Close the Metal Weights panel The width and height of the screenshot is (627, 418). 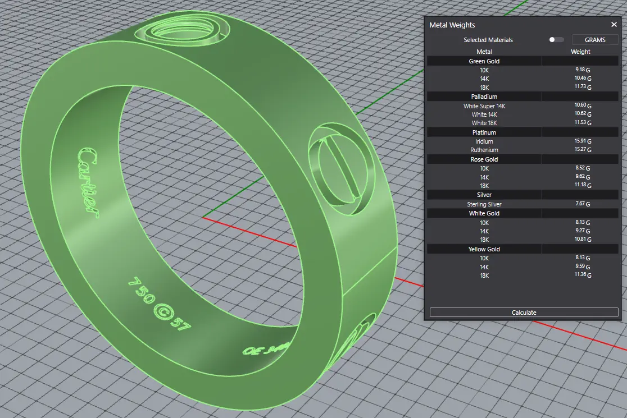pos(614,25)
